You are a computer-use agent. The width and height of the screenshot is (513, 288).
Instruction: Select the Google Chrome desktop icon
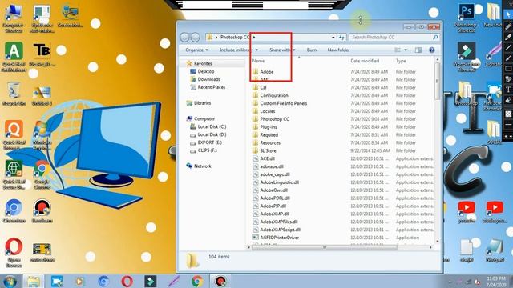pos(42,174)
